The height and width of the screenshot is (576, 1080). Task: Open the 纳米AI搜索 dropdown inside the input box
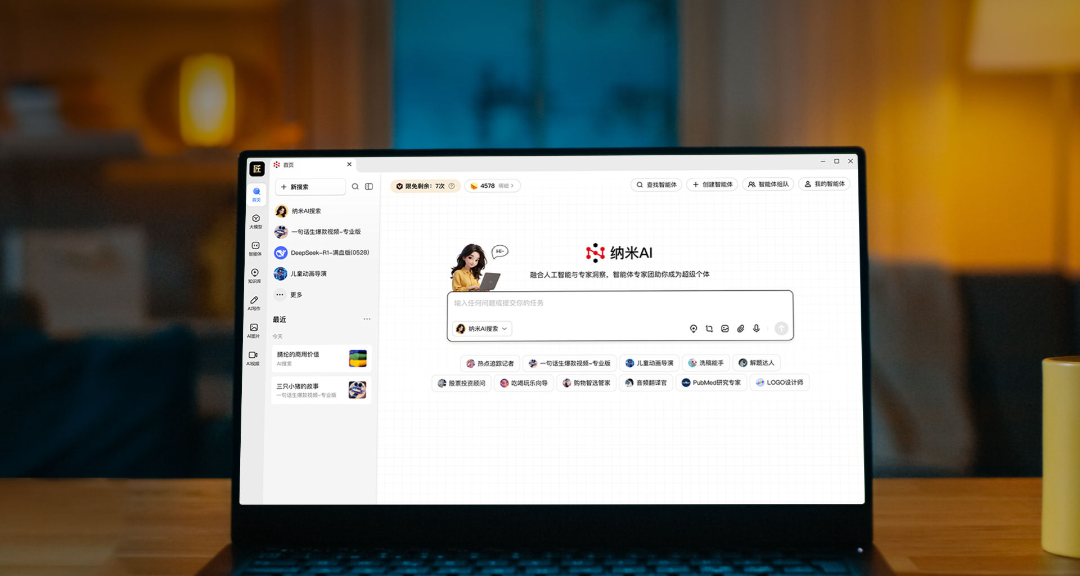pos(482,328)
